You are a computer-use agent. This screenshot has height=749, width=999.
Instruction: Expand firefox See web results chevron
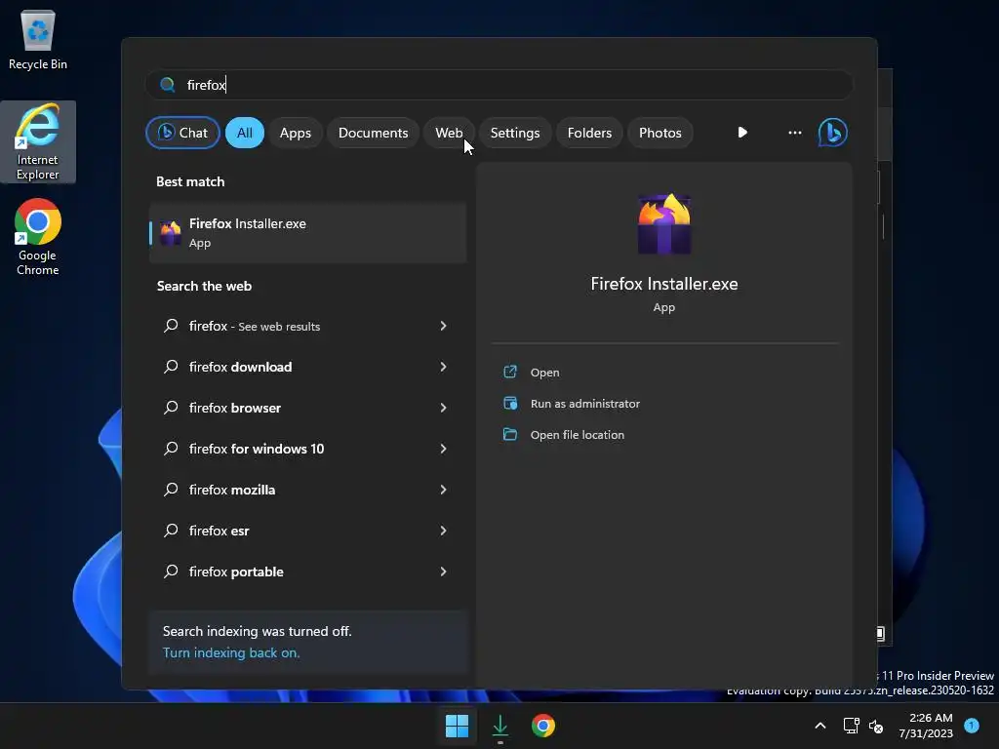pos(444,326)
